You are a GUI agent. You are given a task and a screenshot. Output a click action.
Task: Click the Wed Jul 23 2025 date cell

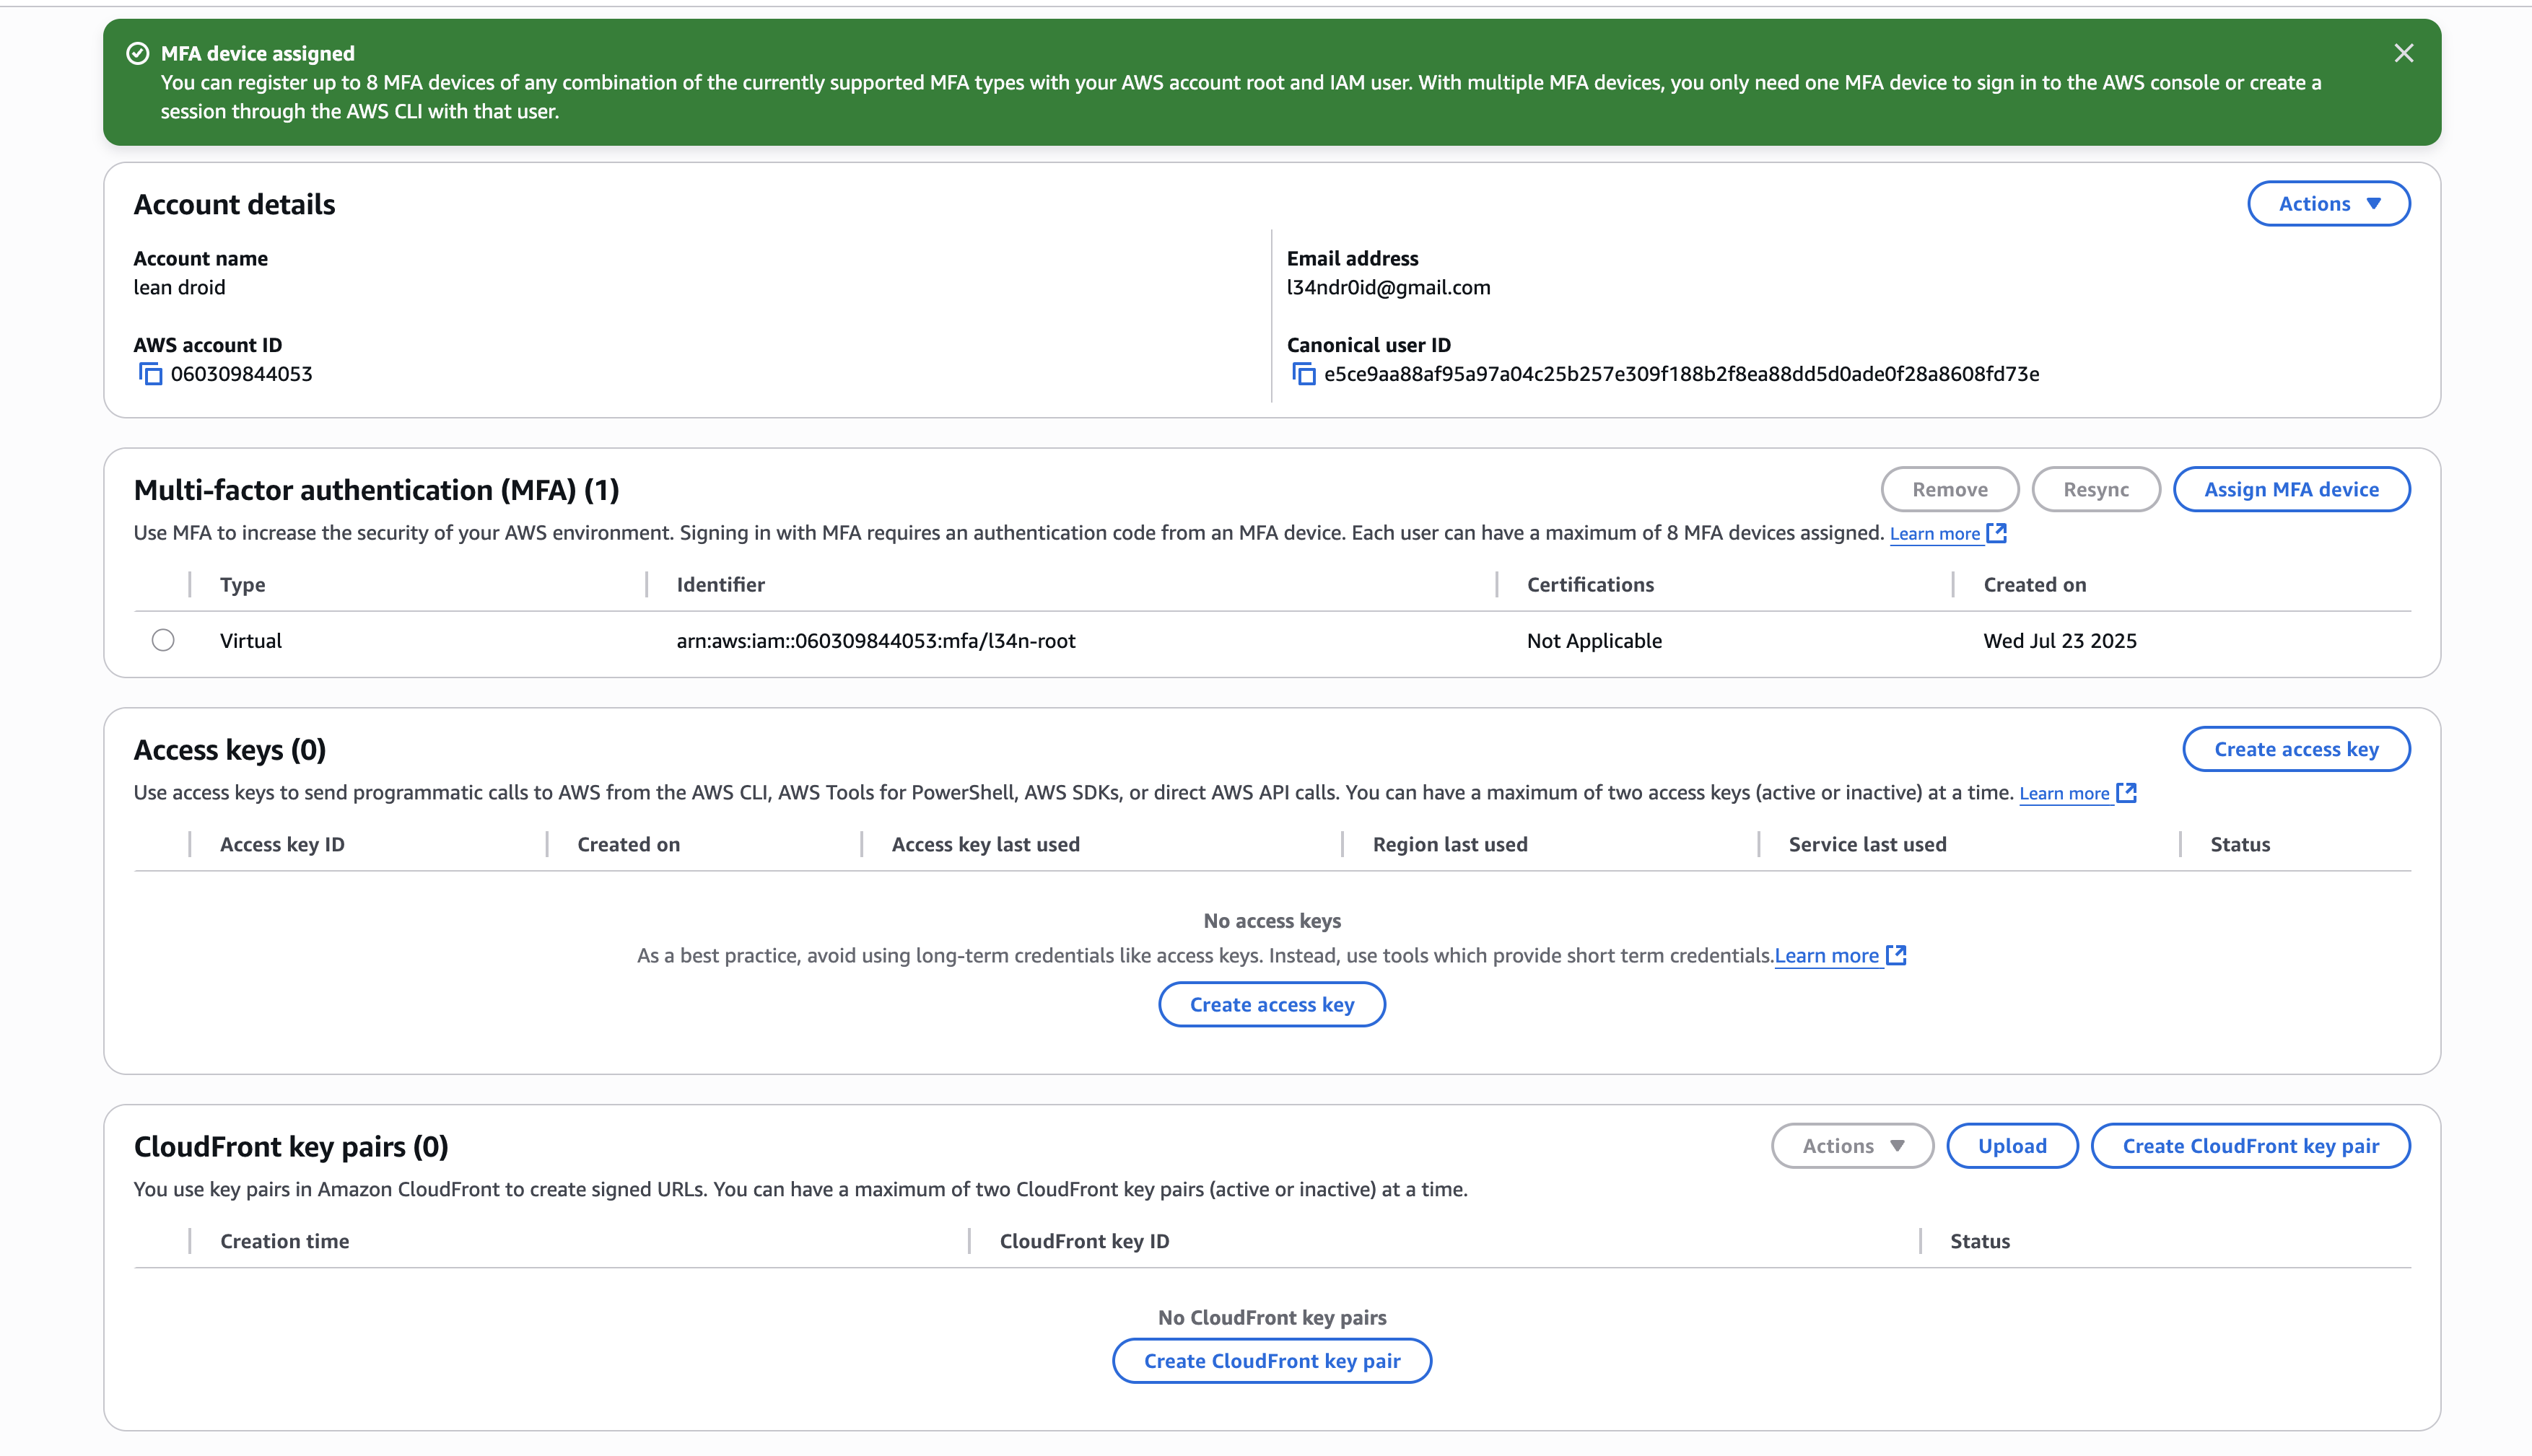(2060, 640)
